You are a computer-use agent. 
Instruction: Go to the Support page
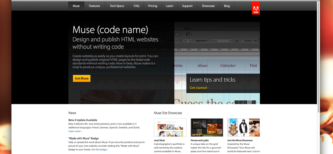click(187, 6)
